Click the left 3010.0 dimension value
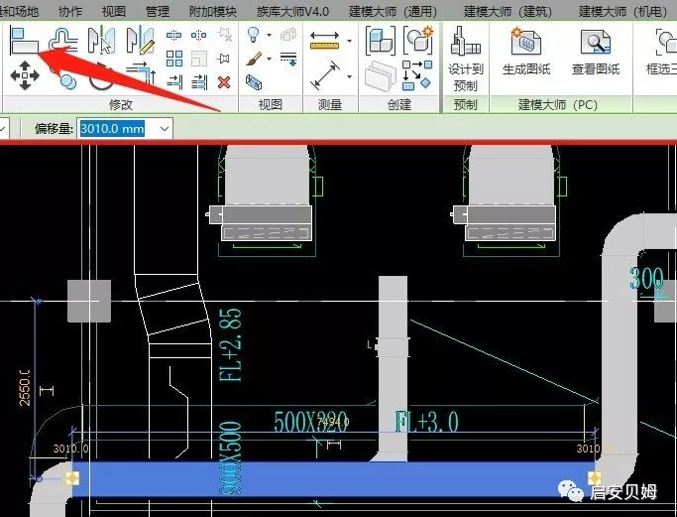This screenshot has height=517, width=677. [70, 449]
